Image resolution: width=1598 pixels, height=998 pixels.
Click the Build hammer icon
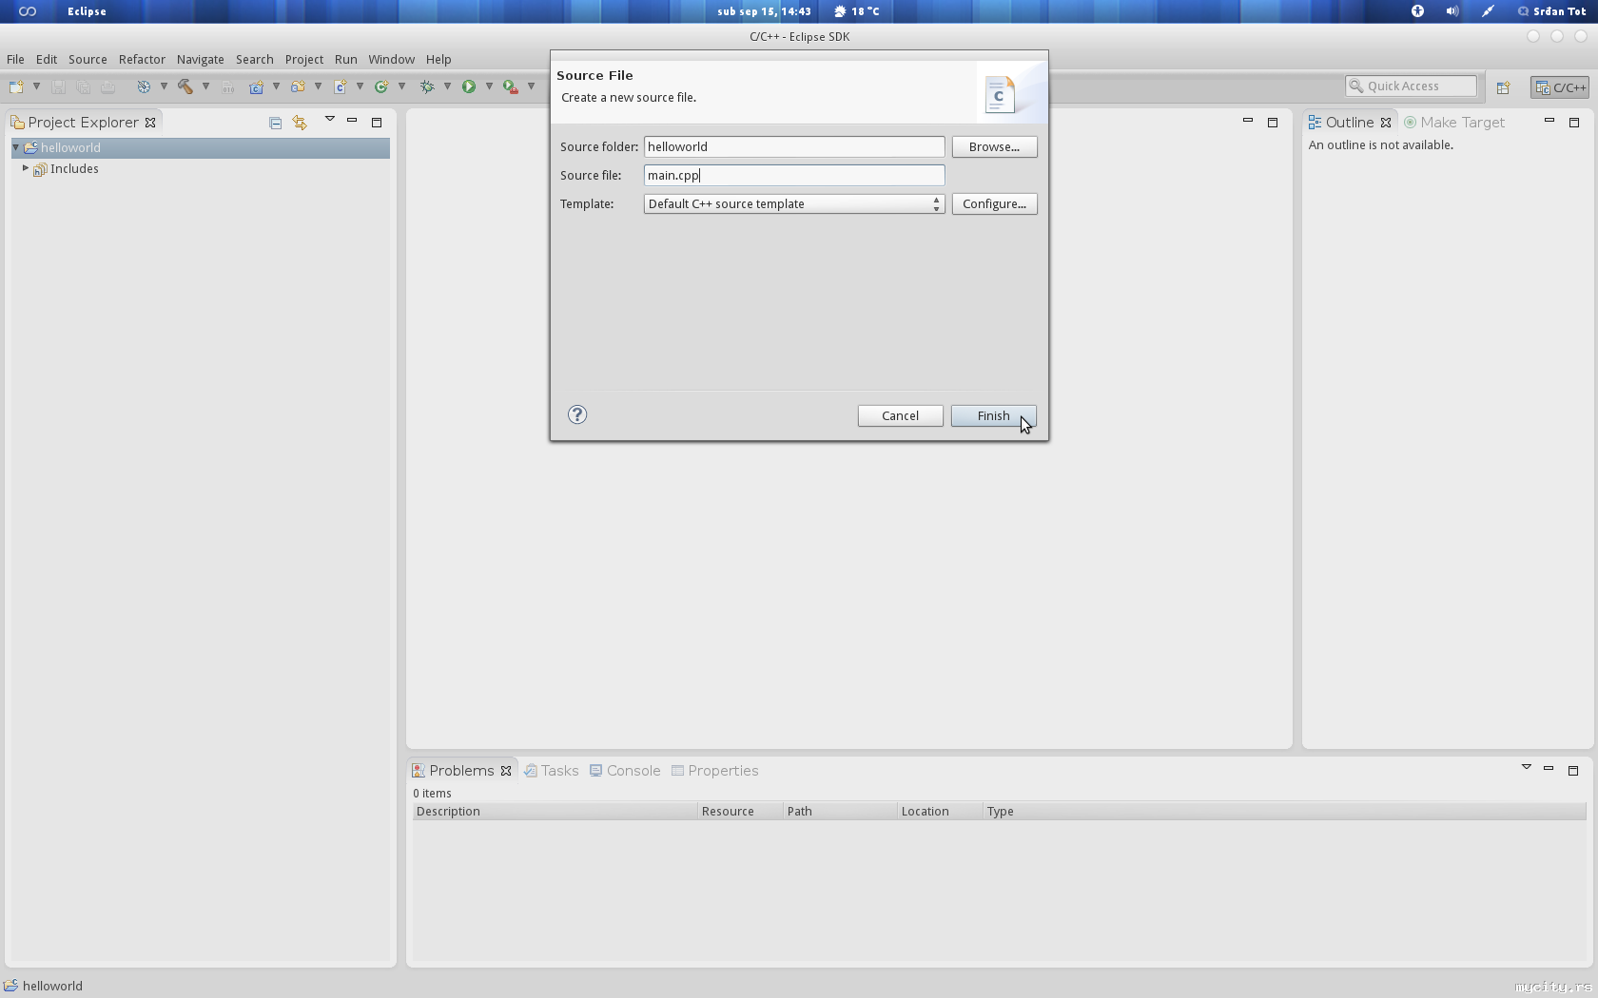pyautogui.click(x=185, y=86)
